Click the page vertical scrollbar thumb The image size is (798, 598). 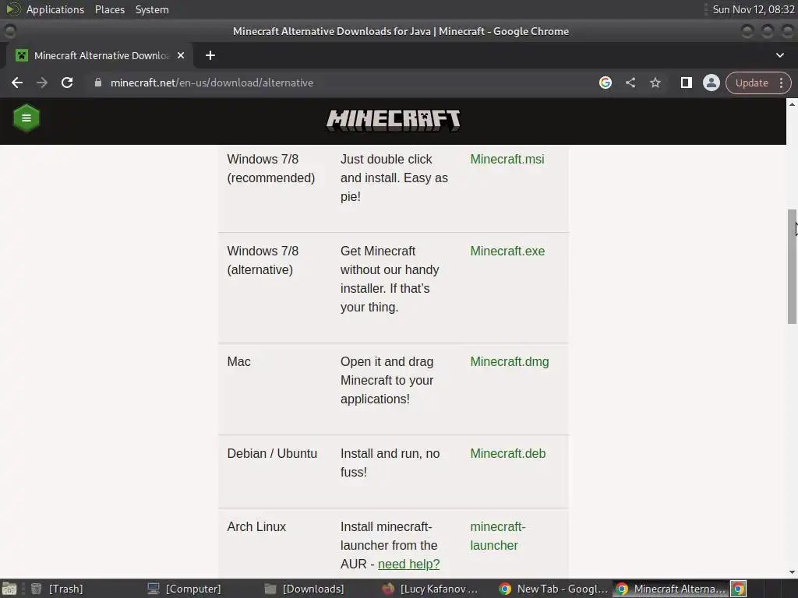[792, 266]
